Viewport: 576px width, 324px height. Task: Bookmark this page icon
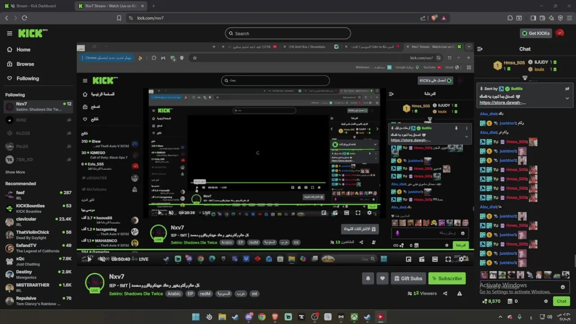click(x=119, y=18)
